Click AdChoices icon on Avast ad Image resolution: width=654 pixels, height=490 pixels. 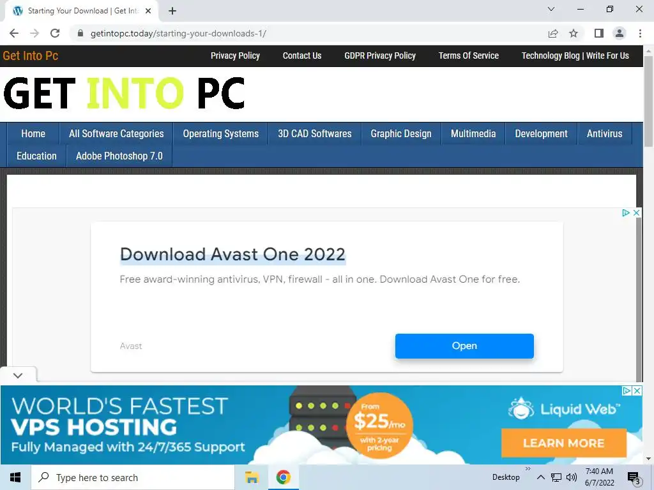point(626,213)
